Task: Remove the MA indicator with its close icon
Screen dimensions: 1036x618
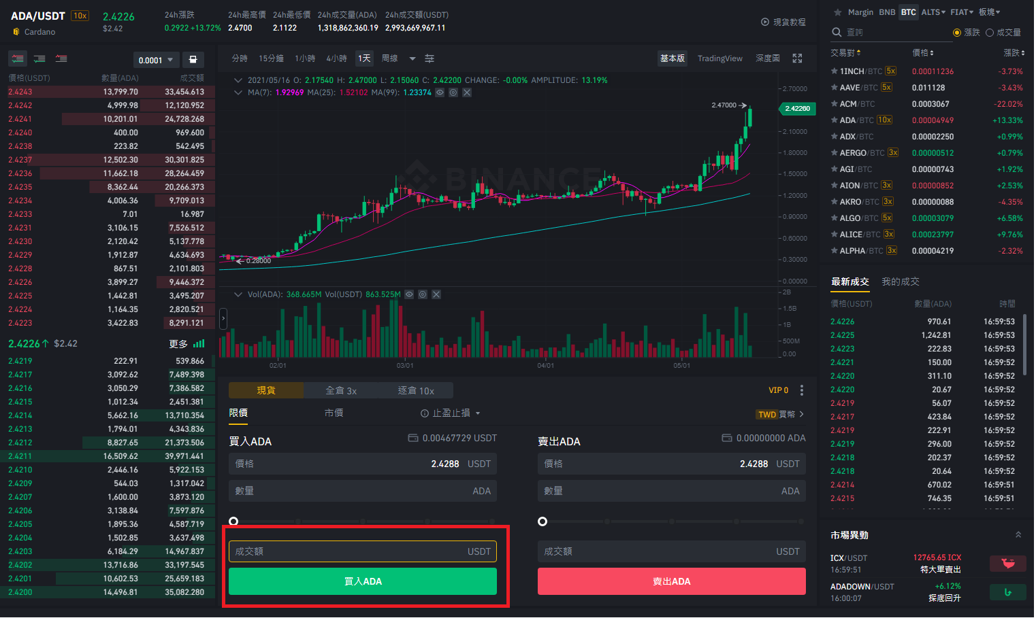Action: pyautogui.click(x=467, y=92)
